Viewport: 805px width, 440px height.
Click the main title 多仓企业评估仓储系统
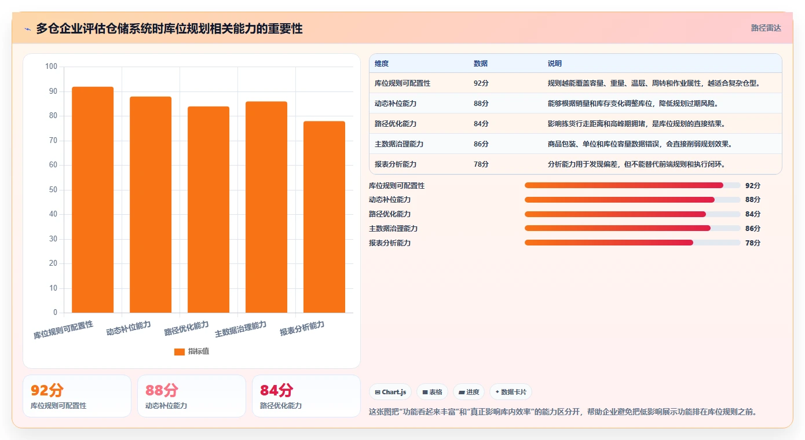(169, 28)
